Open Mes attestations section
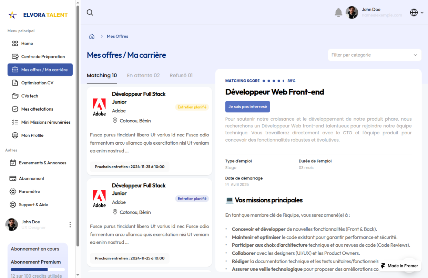 [37, 109]
